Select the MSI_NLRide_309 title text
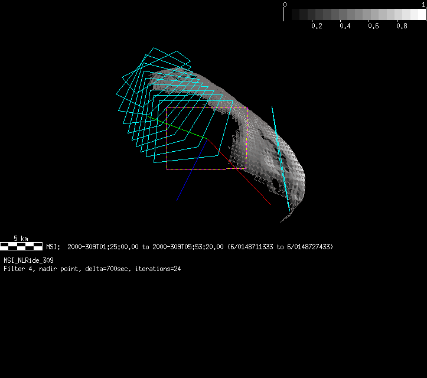Viewport: 427px width, 378px height. coord(28,260)
